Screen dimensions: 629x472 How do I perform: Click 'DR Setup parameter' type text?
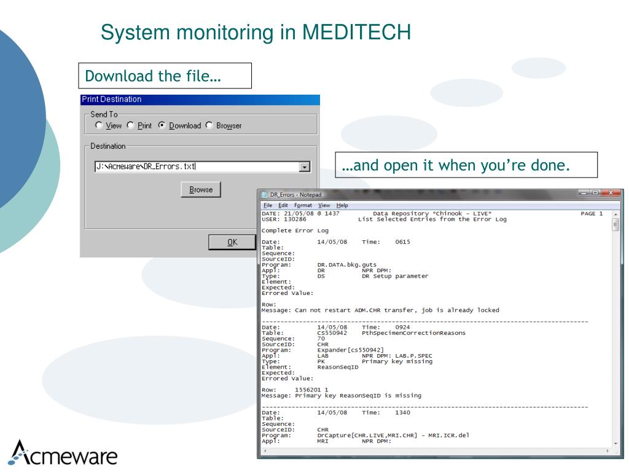395,276
